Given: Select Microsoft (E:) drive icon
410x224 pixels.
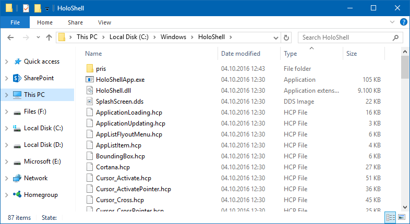Looking at the screenshot, I should coord(17,163).
